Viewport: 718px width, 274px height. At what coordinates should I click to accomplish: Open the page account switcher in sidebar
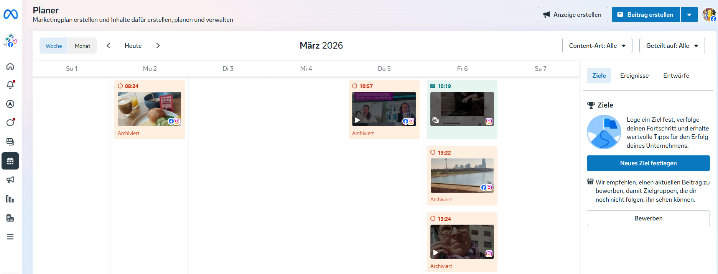pos(10,41)
